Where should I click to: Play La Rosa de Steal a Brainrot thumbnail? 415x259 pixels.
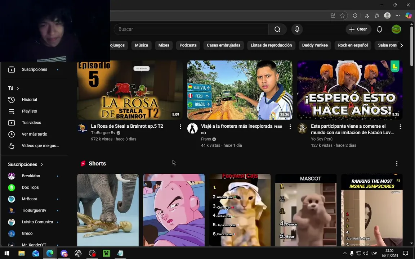tap(130, 90)
